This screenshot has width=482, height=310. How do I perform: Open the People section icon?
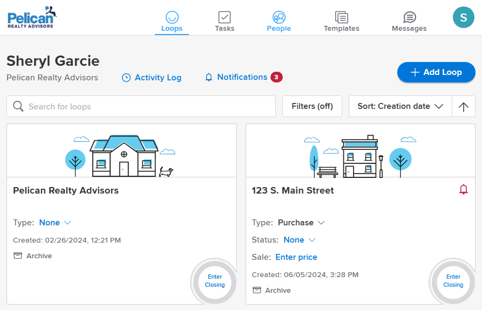point(279,17)
